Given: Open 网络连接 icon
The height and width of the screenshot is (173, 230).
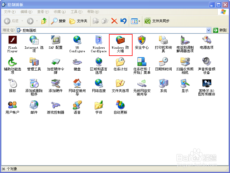Looking at the screenshot, I should pyautogui.click(x=99, y=86).
